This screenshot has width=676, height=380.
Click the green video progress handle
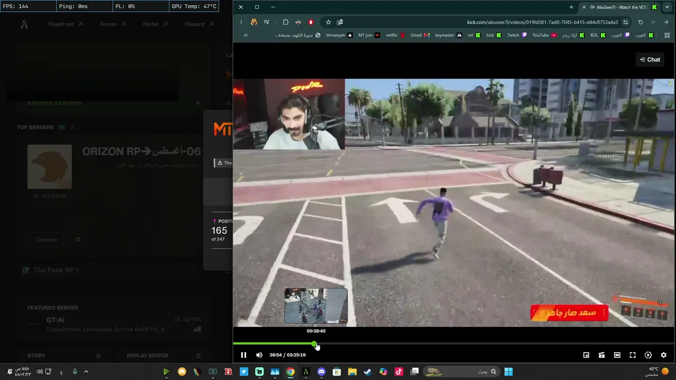click(x=315, y=344)
